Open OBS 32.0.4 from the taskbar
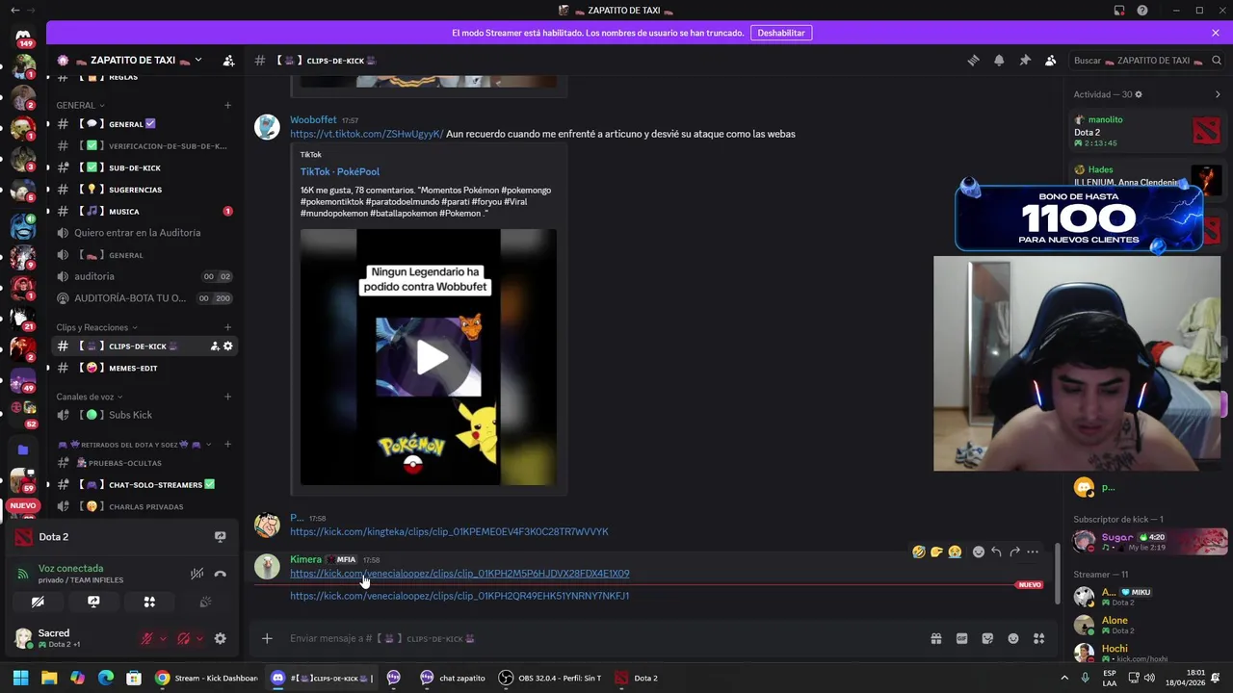Image resolution: width=1233 pixels, height=693 pixels. 550,678
